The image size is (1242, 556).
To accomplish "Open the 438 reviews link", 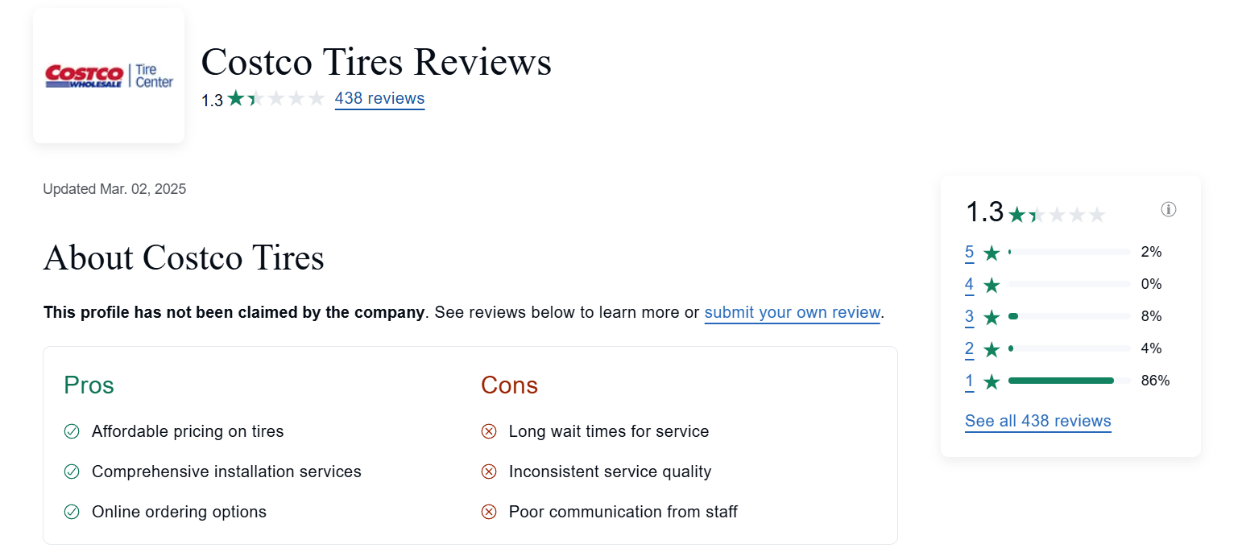I will [379, 98].
